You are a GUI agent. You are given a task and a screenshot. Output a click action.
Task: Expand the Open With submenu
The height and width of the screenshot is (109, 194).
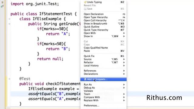[103, 33]
